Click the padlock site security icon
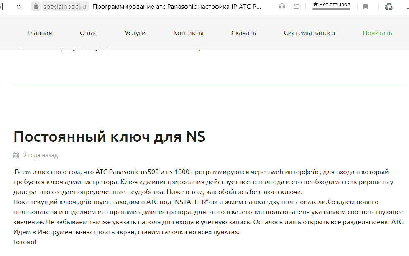Viewport: 409px width, 256px height. click(36, 6)
